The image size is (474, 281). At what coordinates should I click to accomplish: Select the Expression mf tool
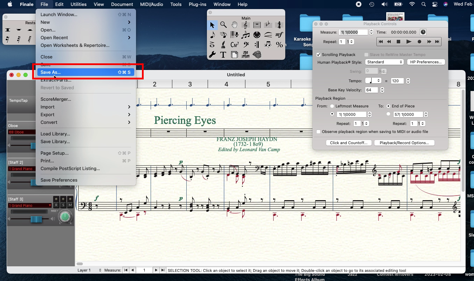pos(279,35)
